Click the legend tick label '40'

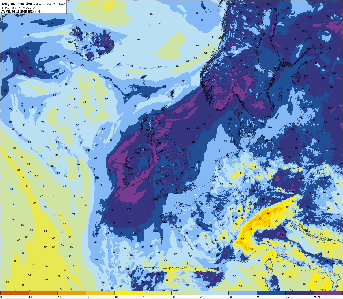(116, 297)
